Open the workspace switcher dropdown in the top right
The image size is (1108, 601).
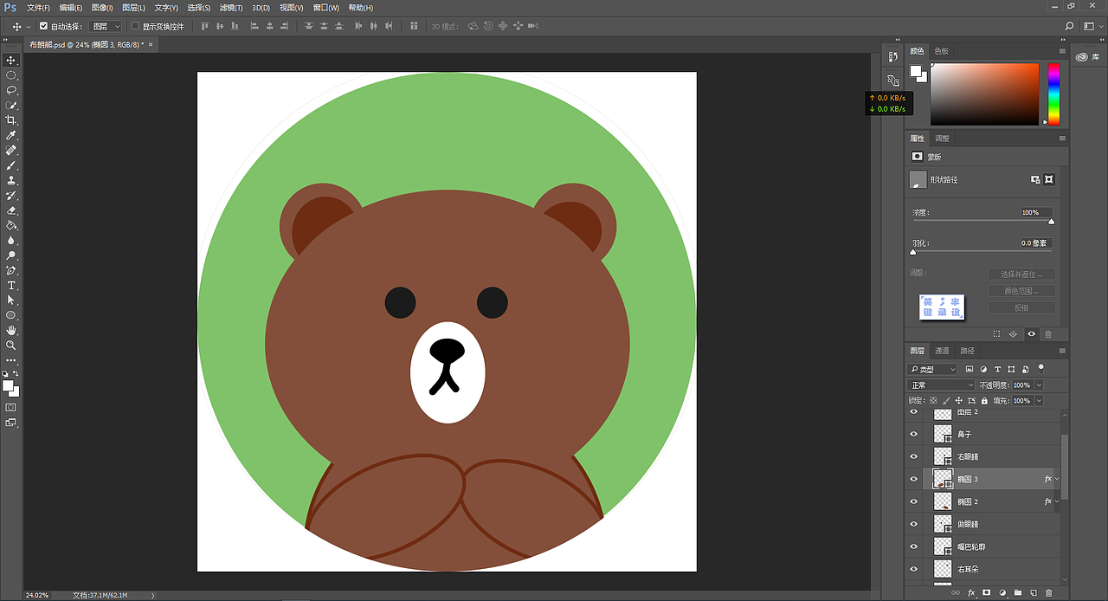pos(1094,26)
